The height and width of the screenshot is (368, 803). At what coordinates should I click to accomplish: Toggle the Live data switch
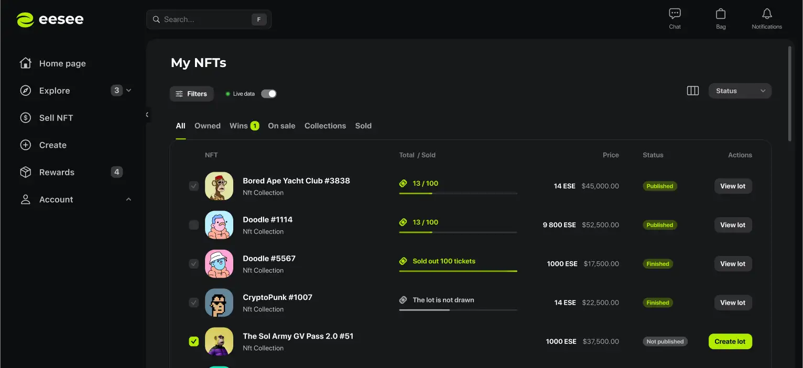point(268,94)
